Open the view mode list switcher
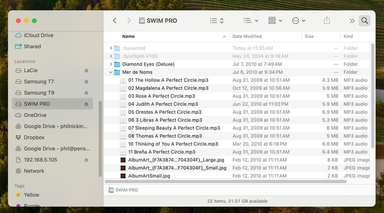 [x=217, y=21]
